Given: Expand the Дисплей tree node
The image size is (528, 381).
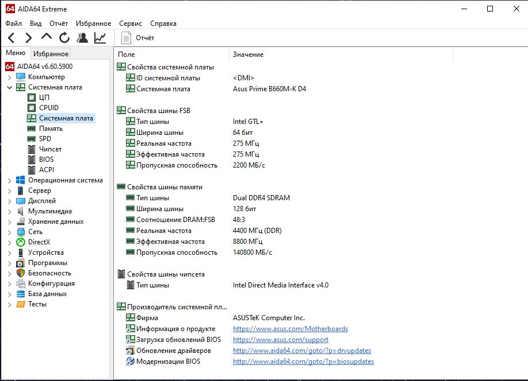Looking at the screenshot, I should click(9, 201).
